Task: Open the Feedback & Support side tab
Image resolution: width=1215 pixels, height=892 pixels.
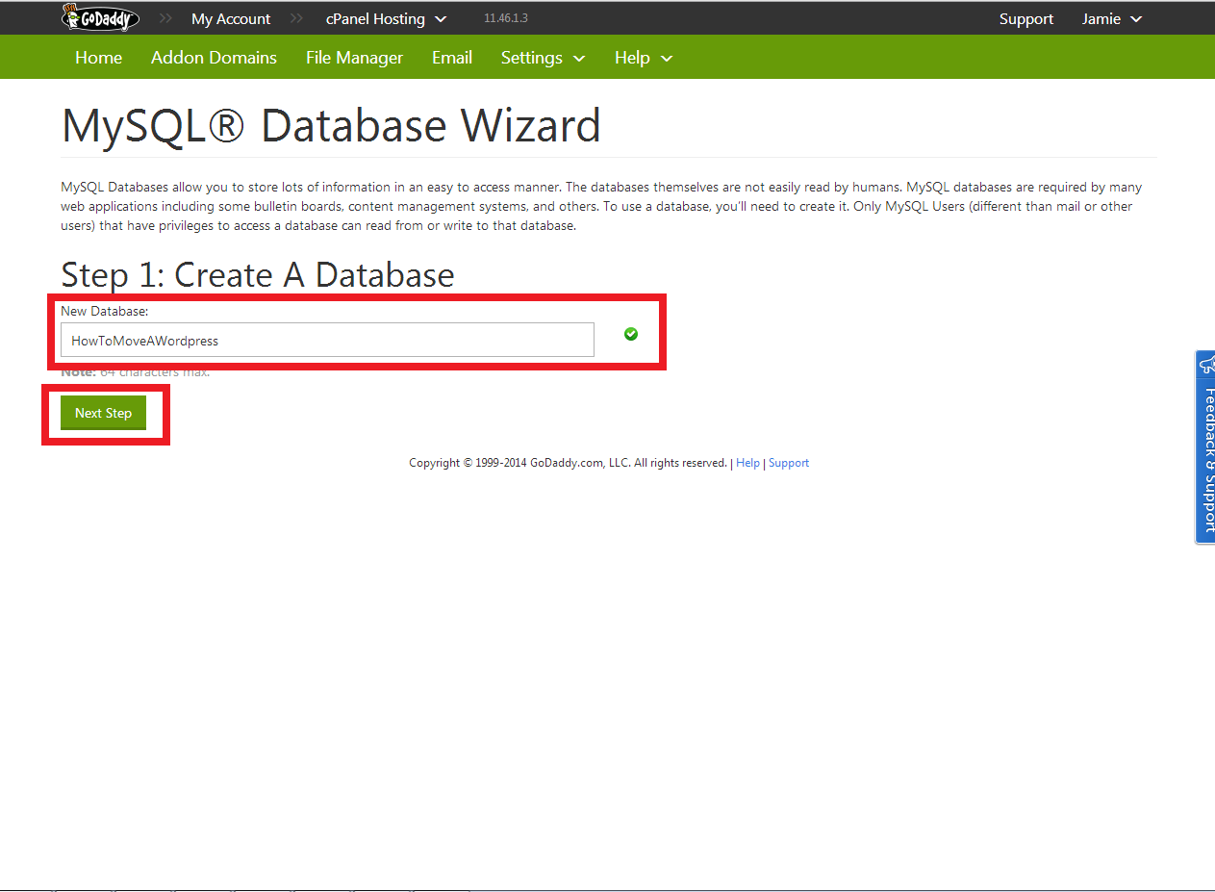Action: coord(1205,447)
